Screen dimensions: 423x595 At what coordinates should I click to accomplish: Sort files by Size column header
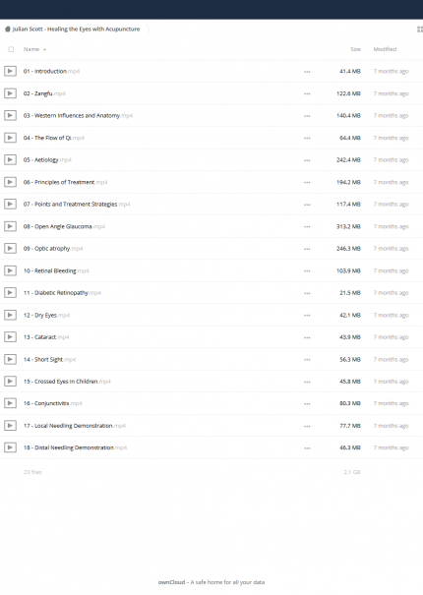355,49
